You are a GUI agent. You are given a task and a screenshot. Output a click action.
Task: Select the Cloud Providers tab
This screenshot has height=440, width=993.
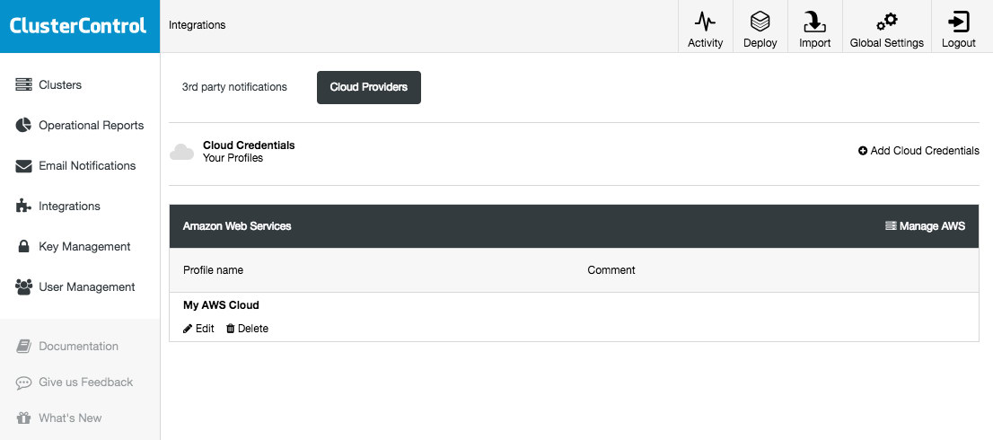369,87
